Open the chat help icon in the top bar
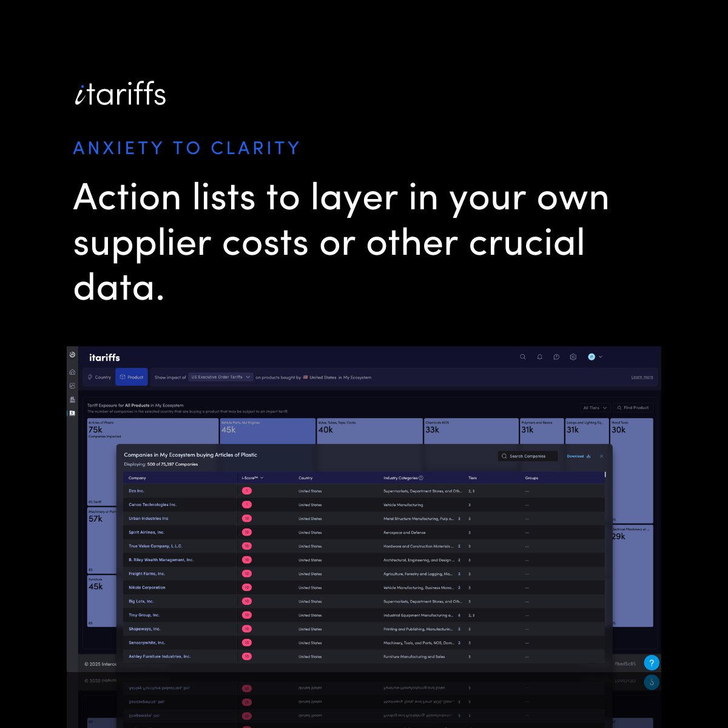 point(556,357)
